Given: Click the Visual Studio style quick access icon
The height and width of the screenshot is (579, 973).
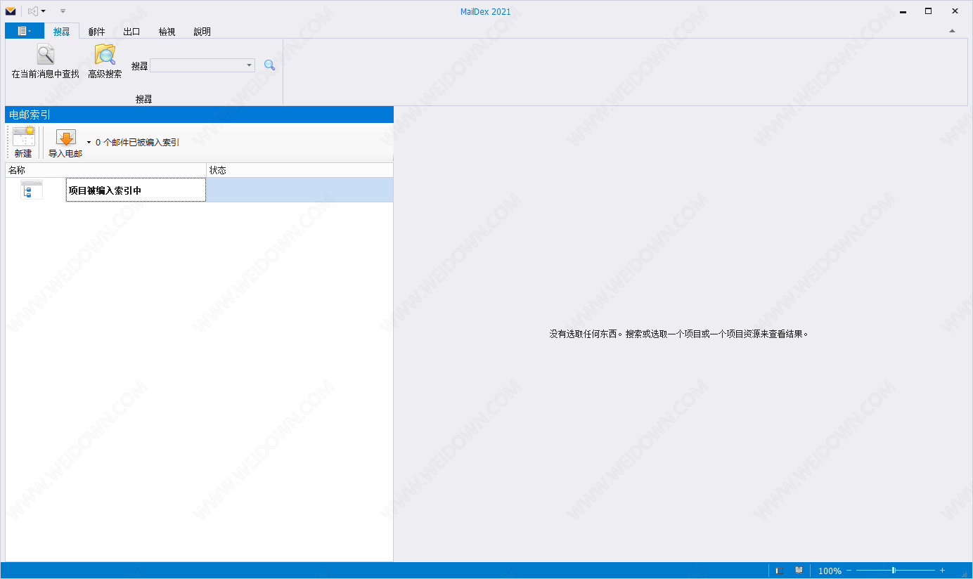Looking at the screenshot, I should click(x=32, y=11).
